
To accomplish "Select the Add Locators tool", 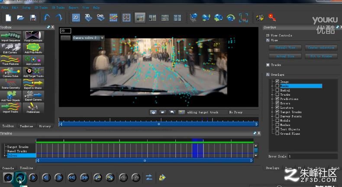I will pos(33,60).
